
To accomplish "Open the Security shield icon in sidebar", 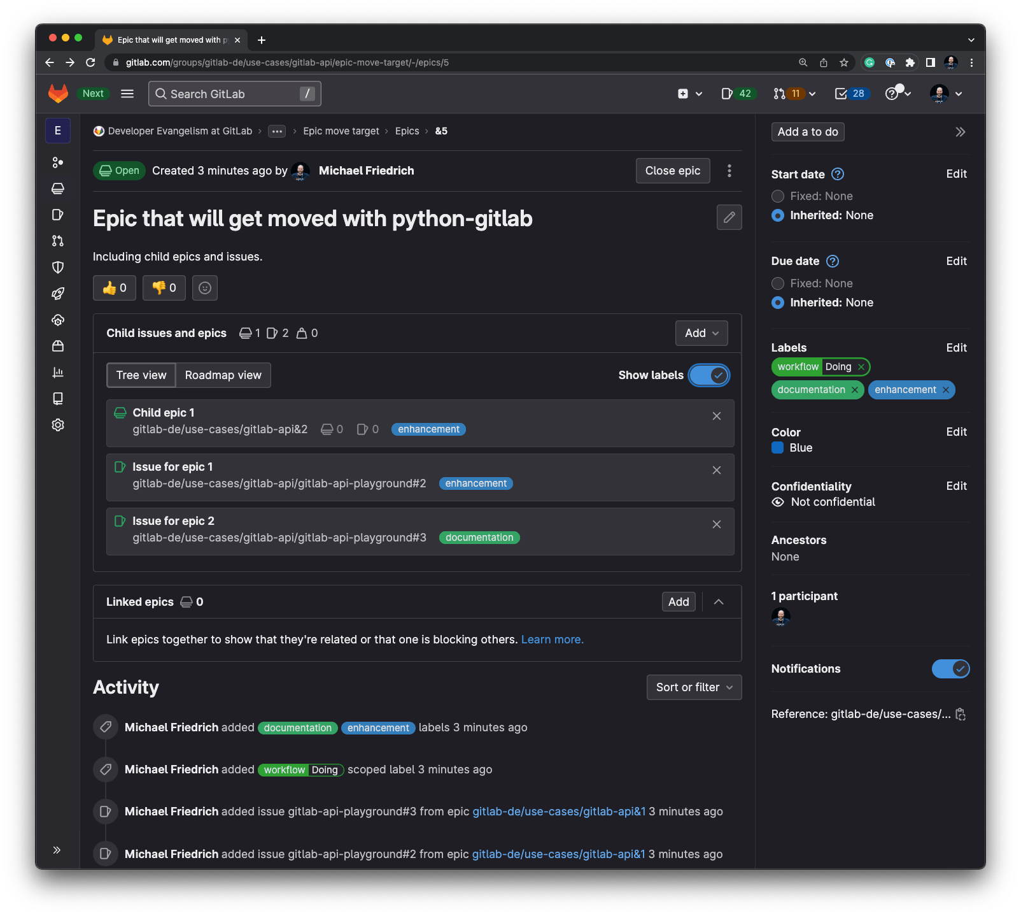I will point(58,267).
